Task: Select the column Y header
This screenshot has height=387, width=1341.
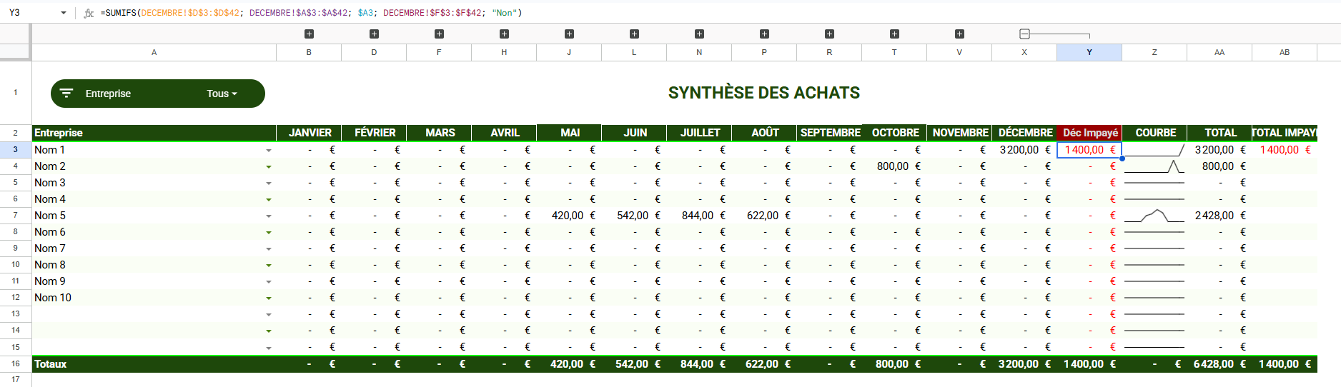Action: [1089, 52]
